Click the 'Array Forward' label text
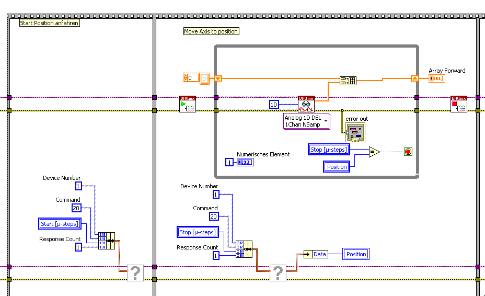 447,71
